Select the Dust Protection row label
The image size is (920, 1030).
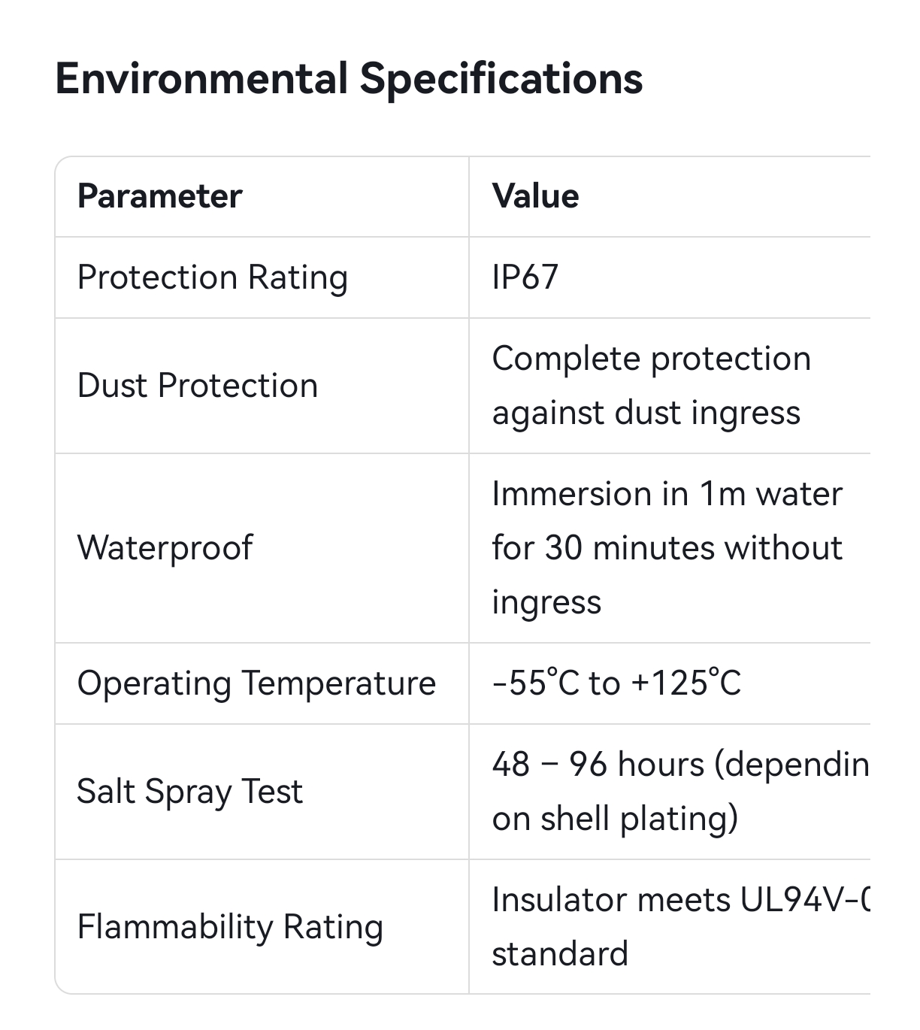(x=198, y=386)
